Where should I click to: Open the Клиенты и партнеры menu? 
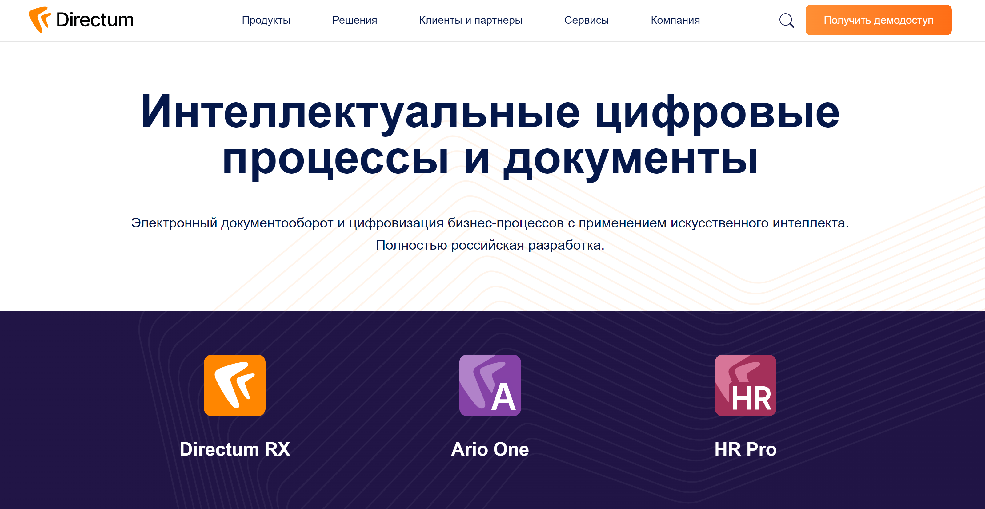(470, 20)
